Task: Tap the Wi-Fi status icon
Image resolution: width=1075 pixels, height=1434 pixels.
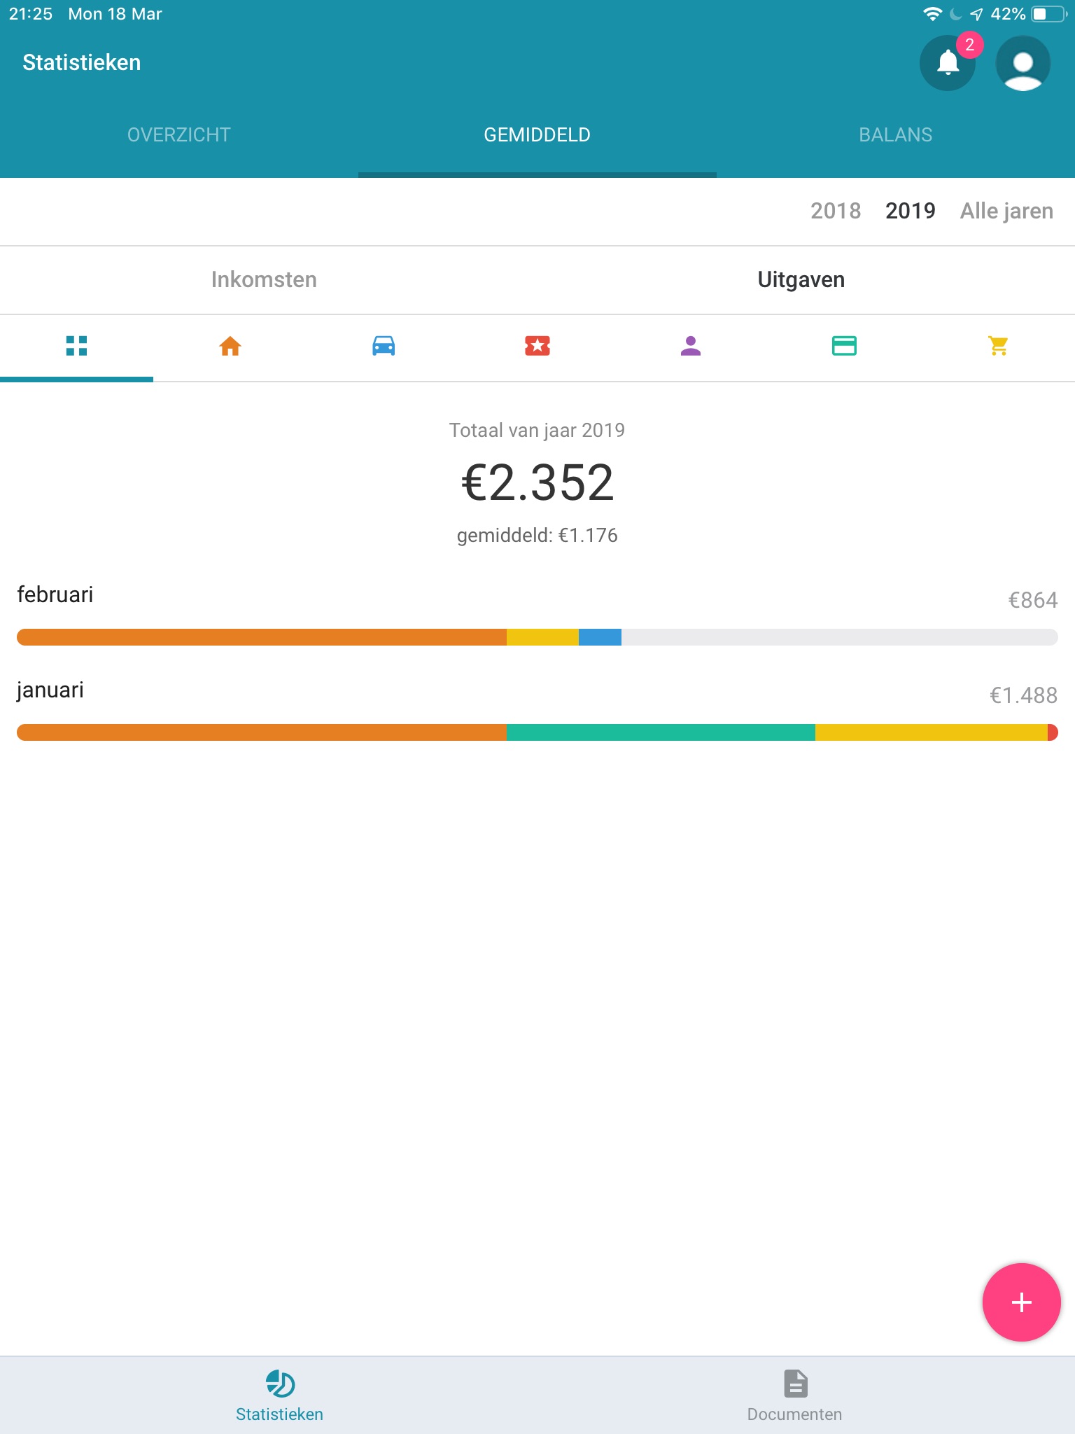Action: [x=932, y=14]
